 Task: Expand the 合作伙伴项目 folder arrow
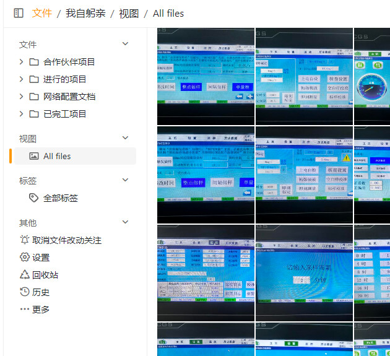(x=22, y=62)
